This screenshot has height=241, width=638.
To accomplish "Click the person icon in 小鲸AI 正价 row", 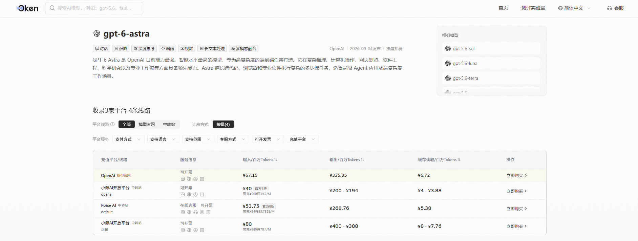I will click(x=195, y=230).
